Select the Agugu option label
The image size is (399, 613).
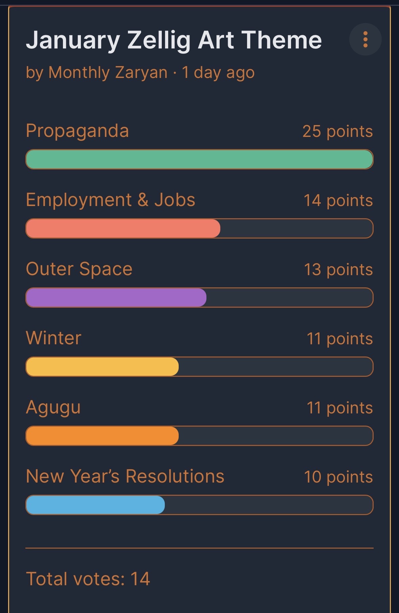(x=53, y=407)
